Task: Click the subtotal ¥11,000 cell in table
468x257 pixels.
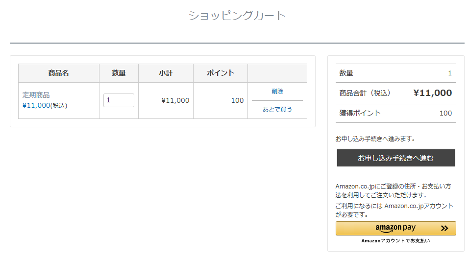Action: pos(175,100)
